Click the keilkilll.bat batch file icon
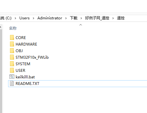 (12, 77)
